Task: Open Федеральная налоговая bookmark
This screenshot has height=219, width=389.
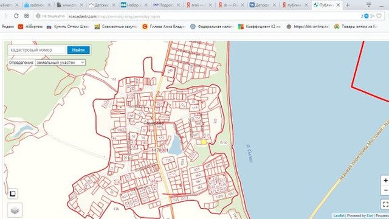Action: pyautogui.click(x=212, y=27)
